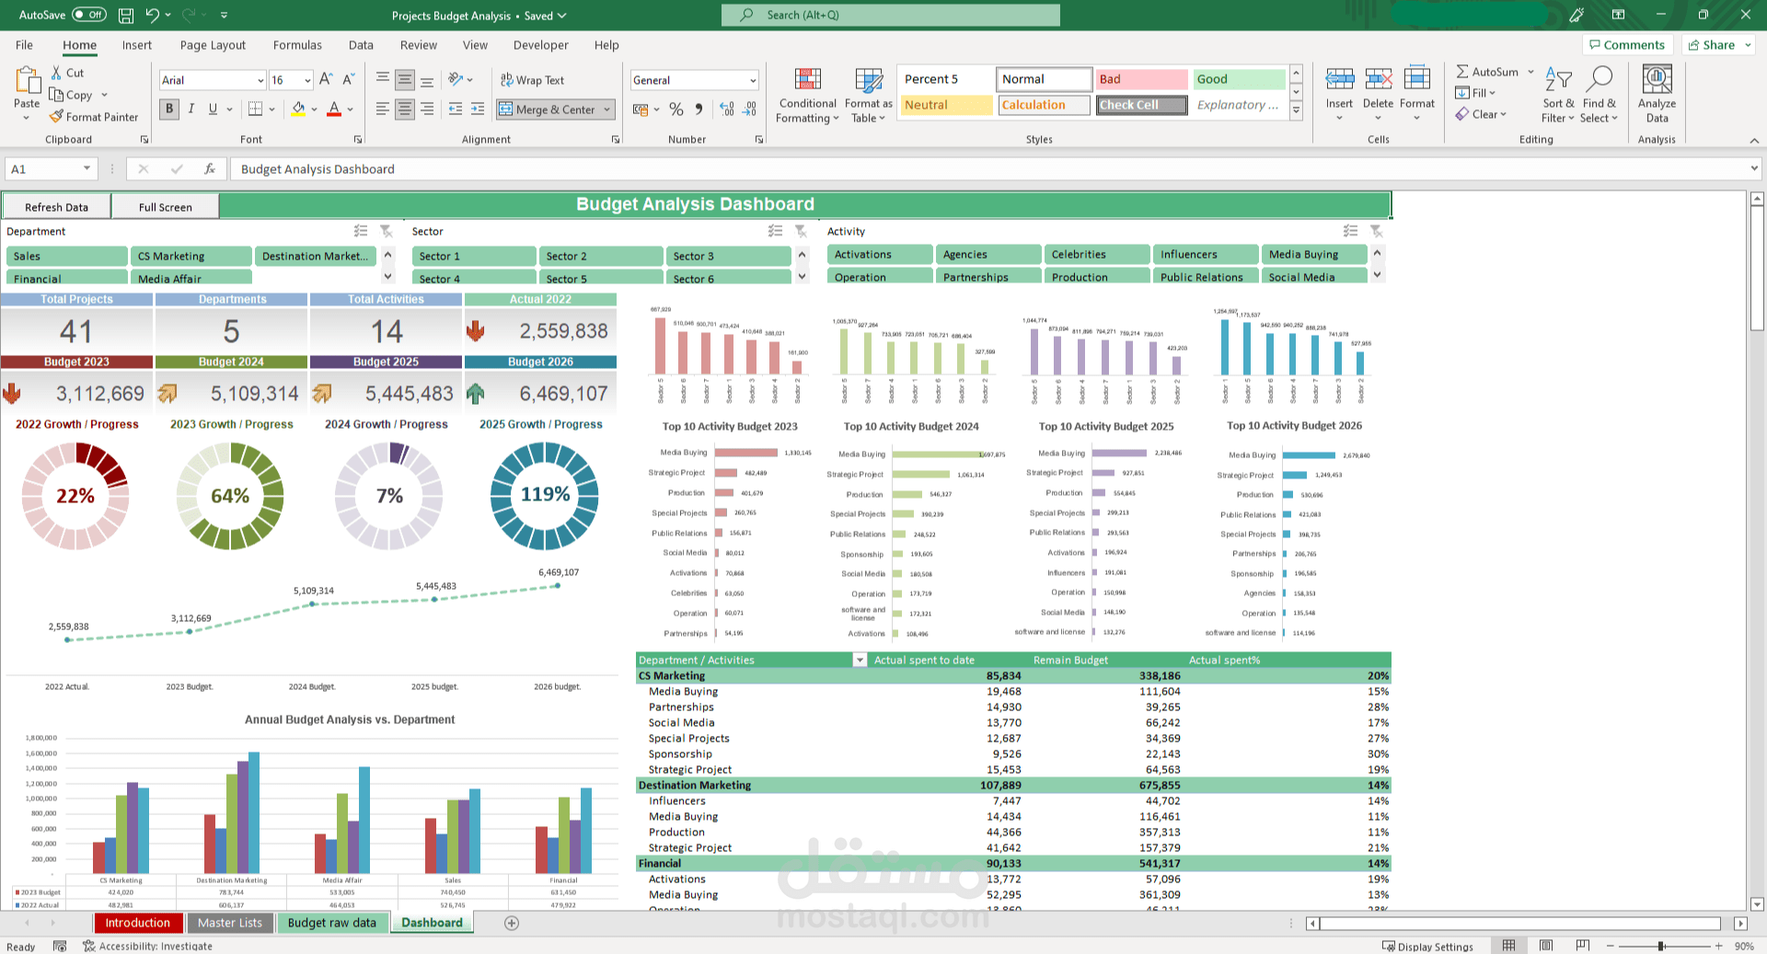Enable multi-select on the Sector slicer
Viewport: 1767px width, 954px height.
[x=776, y=232]
